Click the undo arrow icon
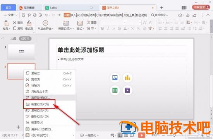The height and width of the screenshot is (139, 213). tap(46, 15)
